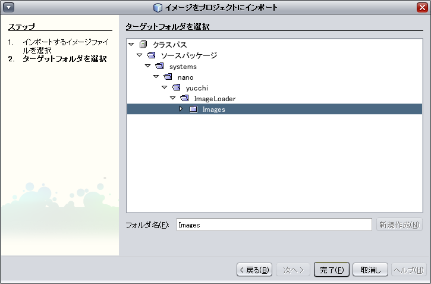Viewport: 431px width, 284px height.
Task: Click the systems package icon
Action: click(159, 66)
